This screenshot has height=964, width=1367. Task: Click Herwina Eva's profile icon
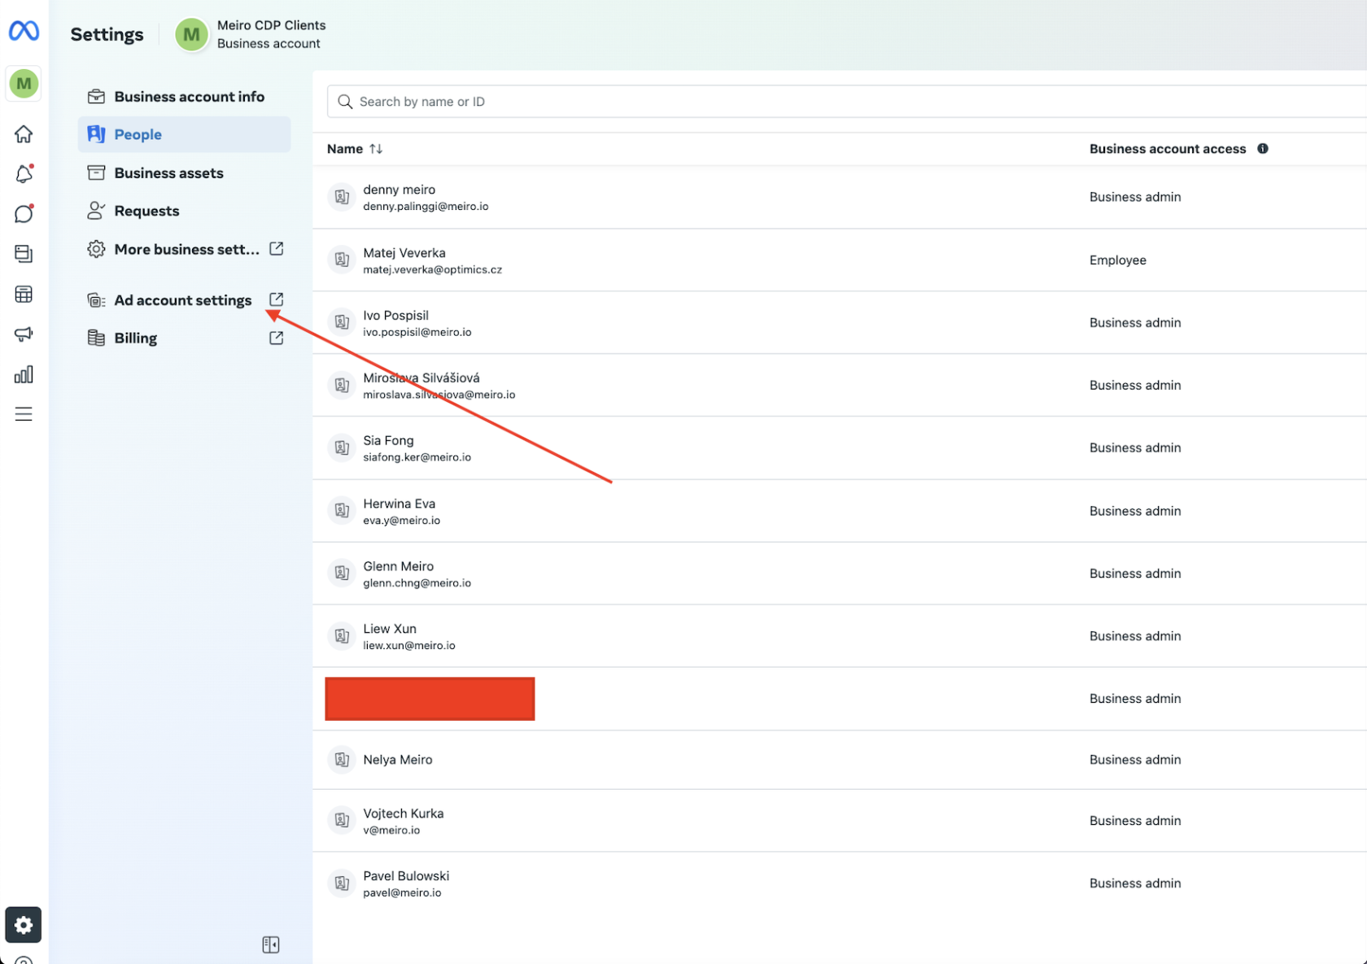(x=342, y=510)
